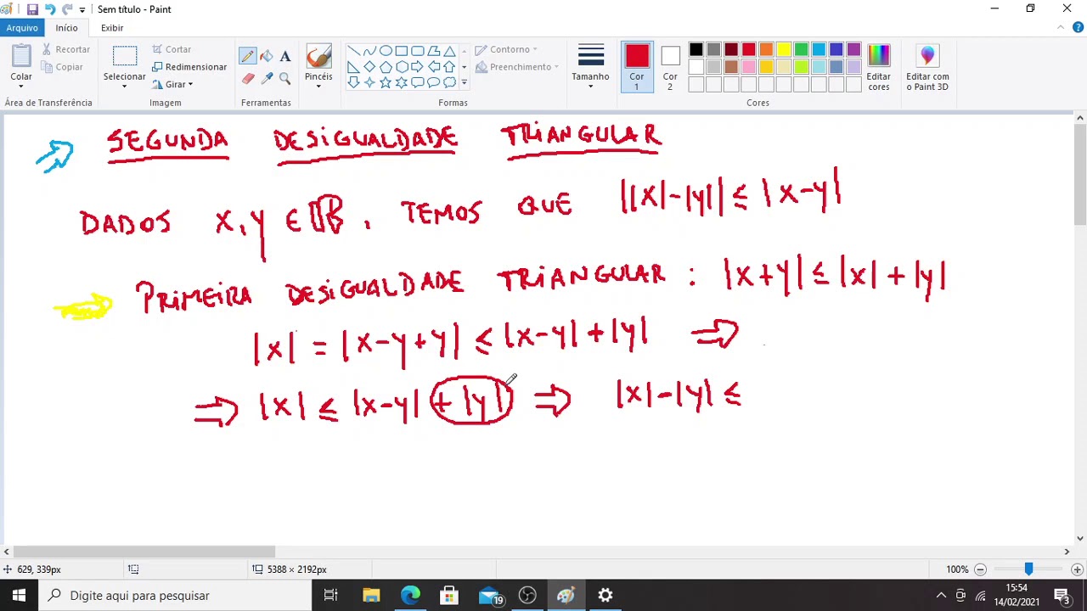Click the zoom in plus button

pyautogui.click(x=1077, y=569)
